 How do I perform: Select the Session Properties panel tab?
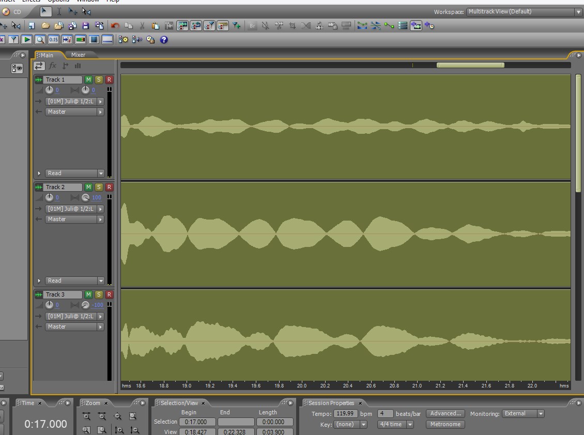tap(331, 403)
